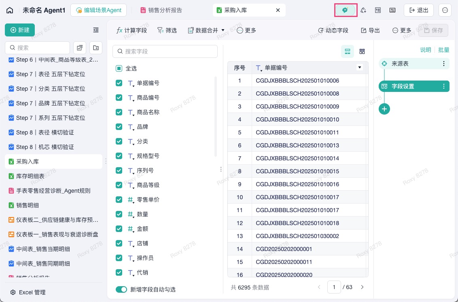
Task: Go to the previous table page
Action: click(x=319, y=287)
